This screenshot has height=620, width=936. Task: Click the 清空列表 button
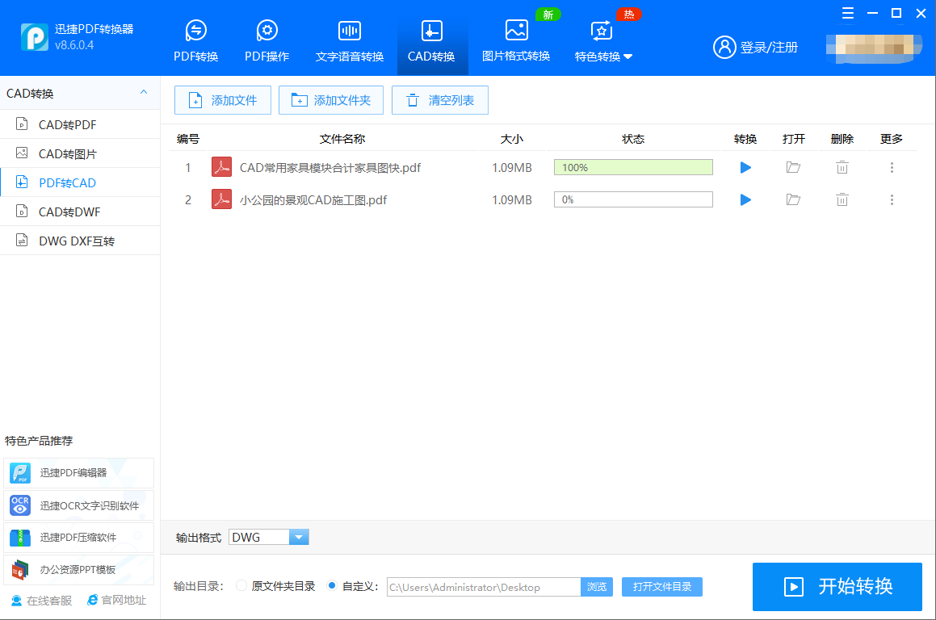440,100
